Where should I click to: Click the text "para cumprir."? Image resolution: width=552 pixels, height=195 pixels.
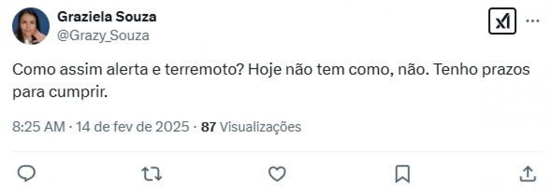60,92
